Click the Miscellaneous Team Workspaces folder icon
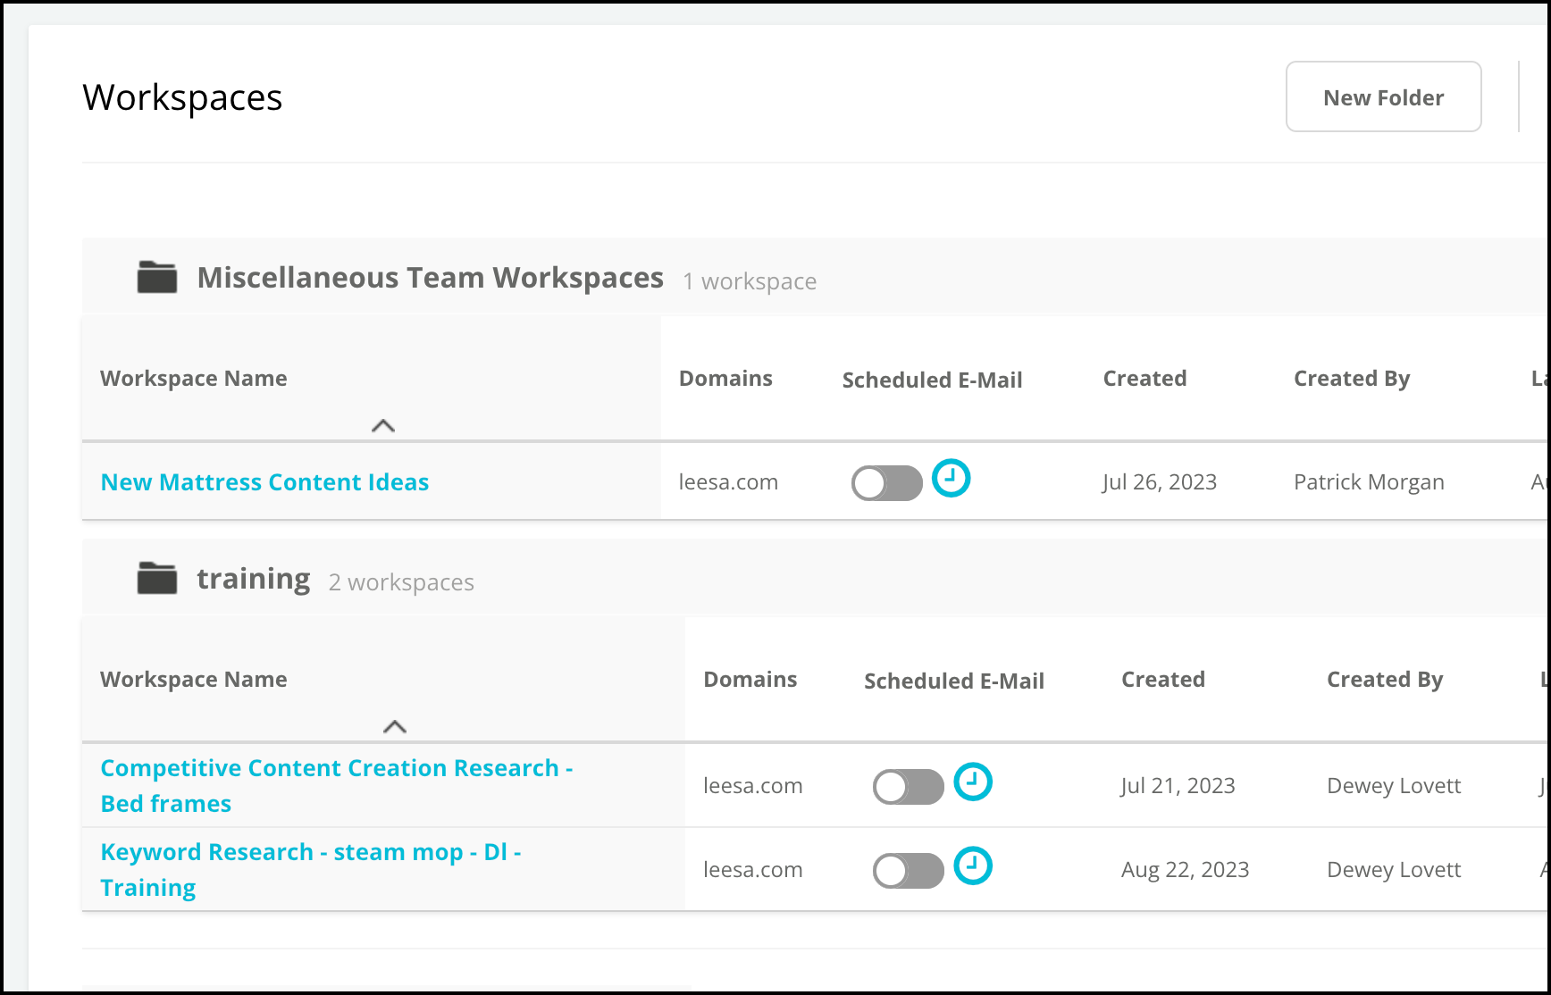The height and width of the screenshot is (995, 1551). pos(157,278)
